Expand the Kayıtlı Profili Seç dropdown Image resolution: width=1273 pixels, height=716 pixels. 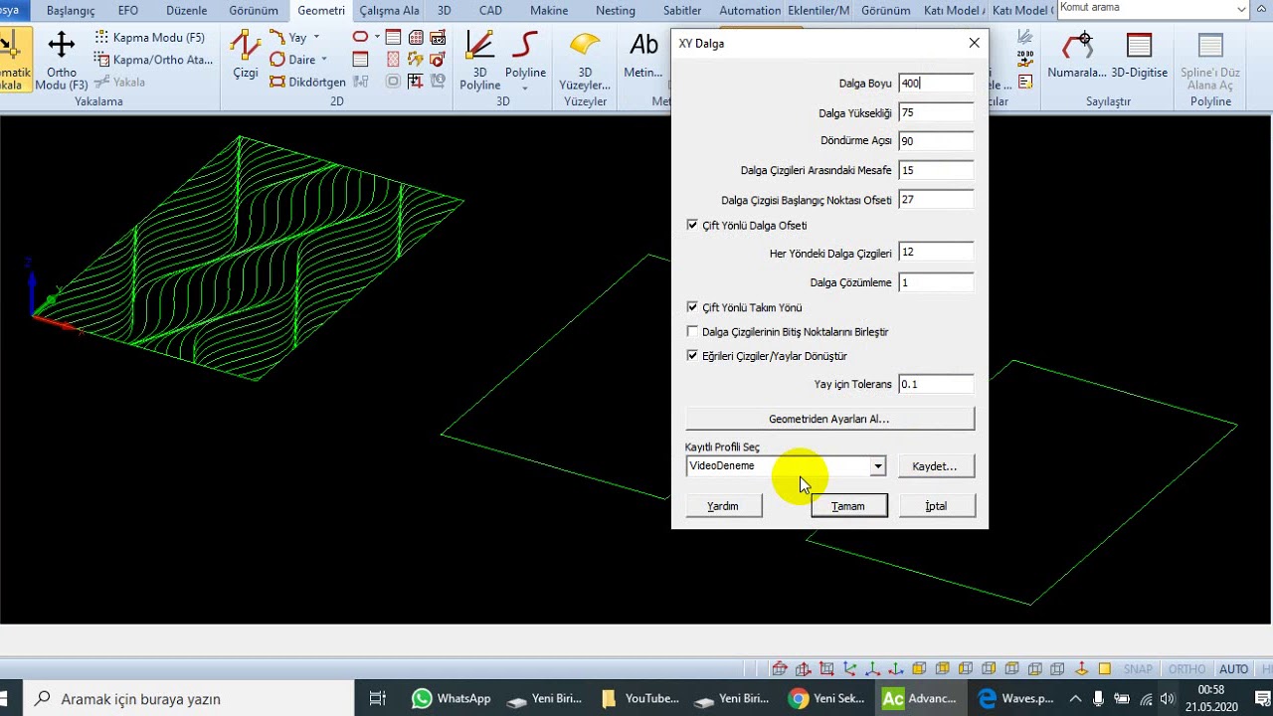point(877,466)
